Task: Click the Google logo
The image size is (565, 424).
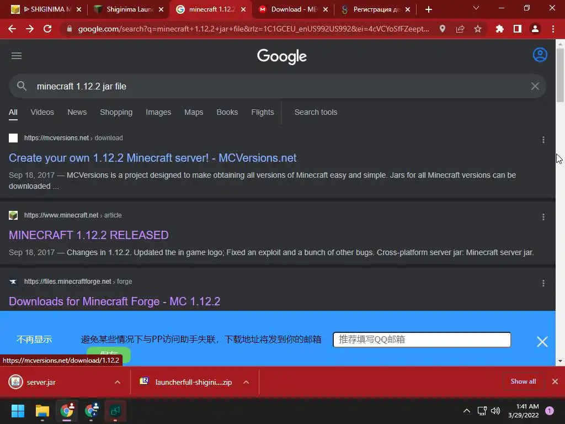Action: click(282, 56)
